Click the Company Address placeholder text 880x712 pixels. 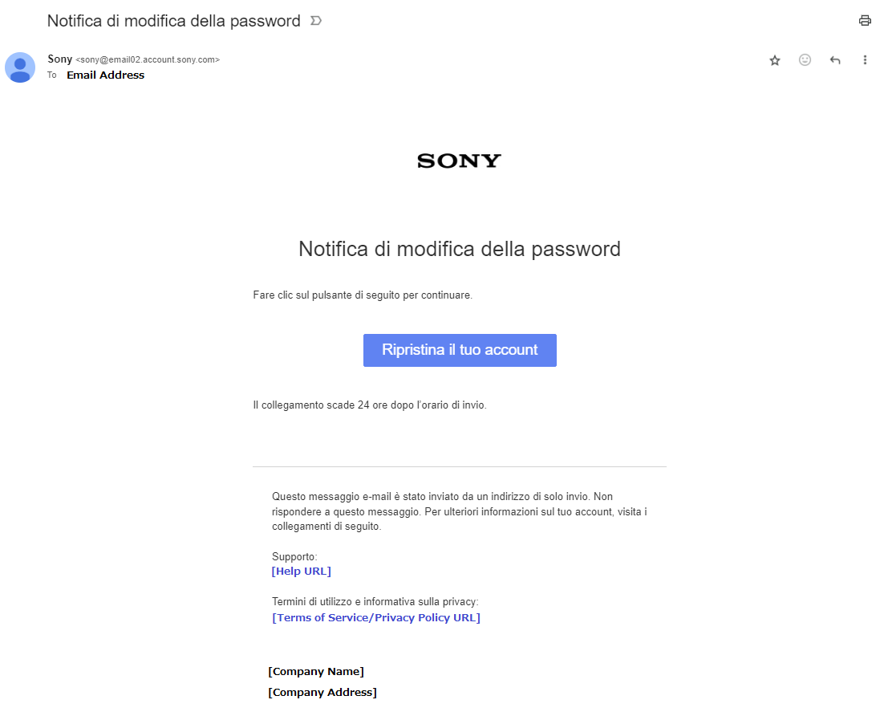322,692
